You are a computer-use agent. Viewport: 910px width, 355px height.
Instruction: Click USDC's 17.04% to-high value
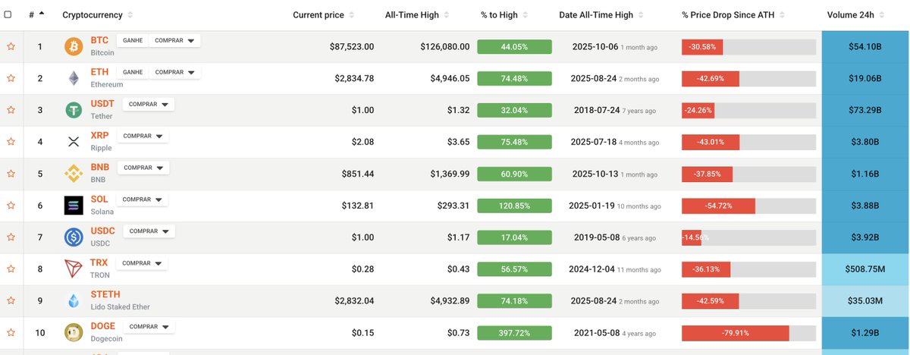[x=515, y=237]
